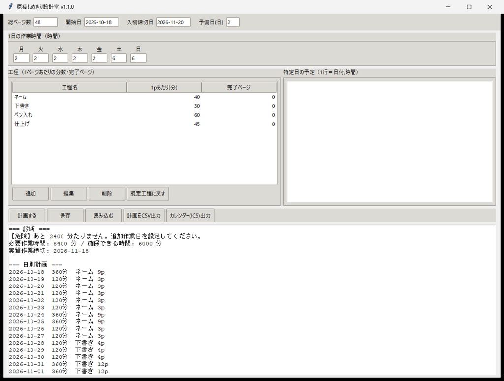Click the 2026-10-28 下書き plan row
Image resolution: width=504 pixels, height=381 pixels.
[57, 343]
